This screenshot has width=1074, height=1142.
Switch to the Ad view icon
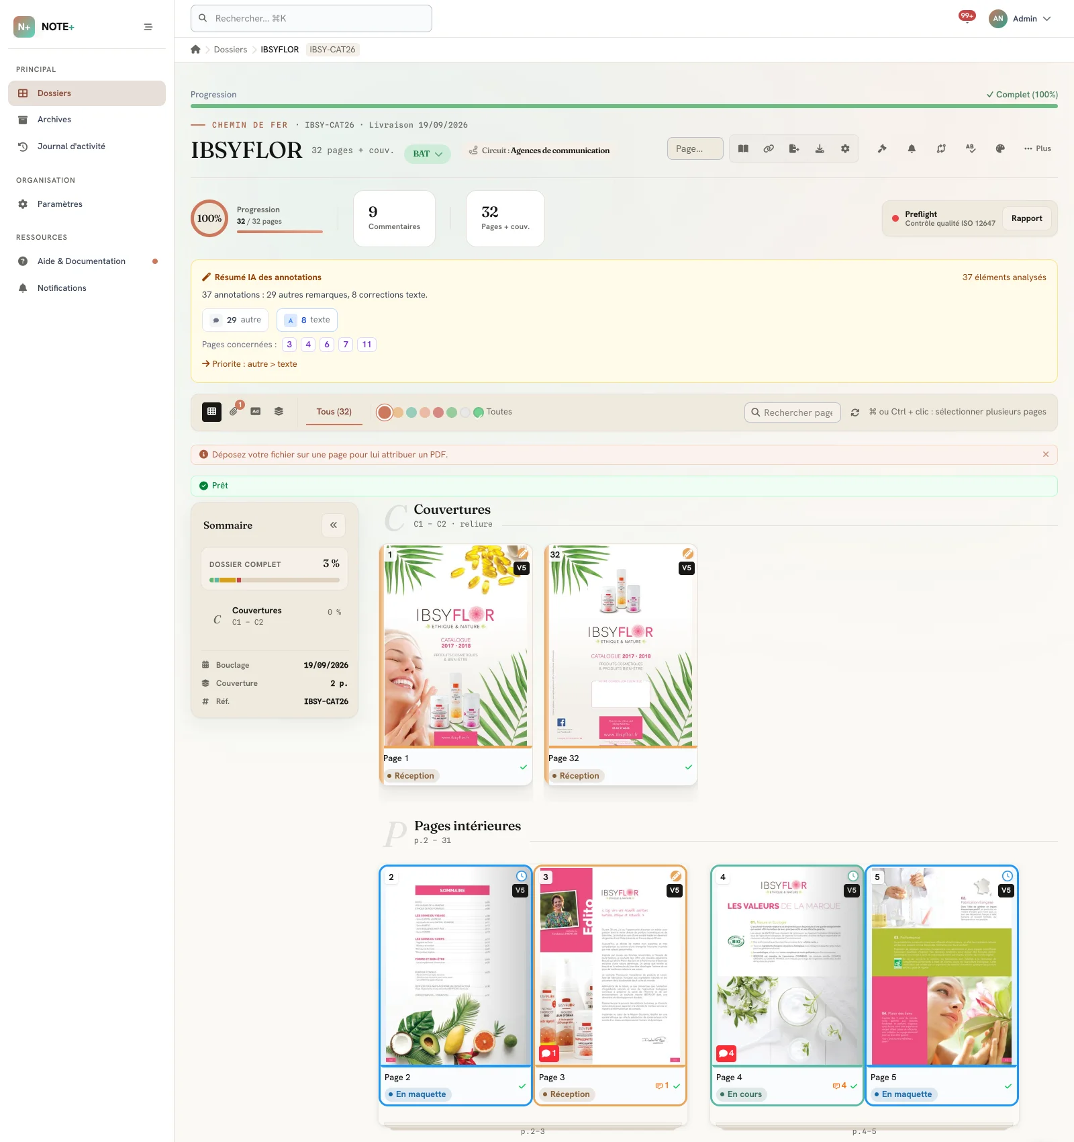(256, 411)
